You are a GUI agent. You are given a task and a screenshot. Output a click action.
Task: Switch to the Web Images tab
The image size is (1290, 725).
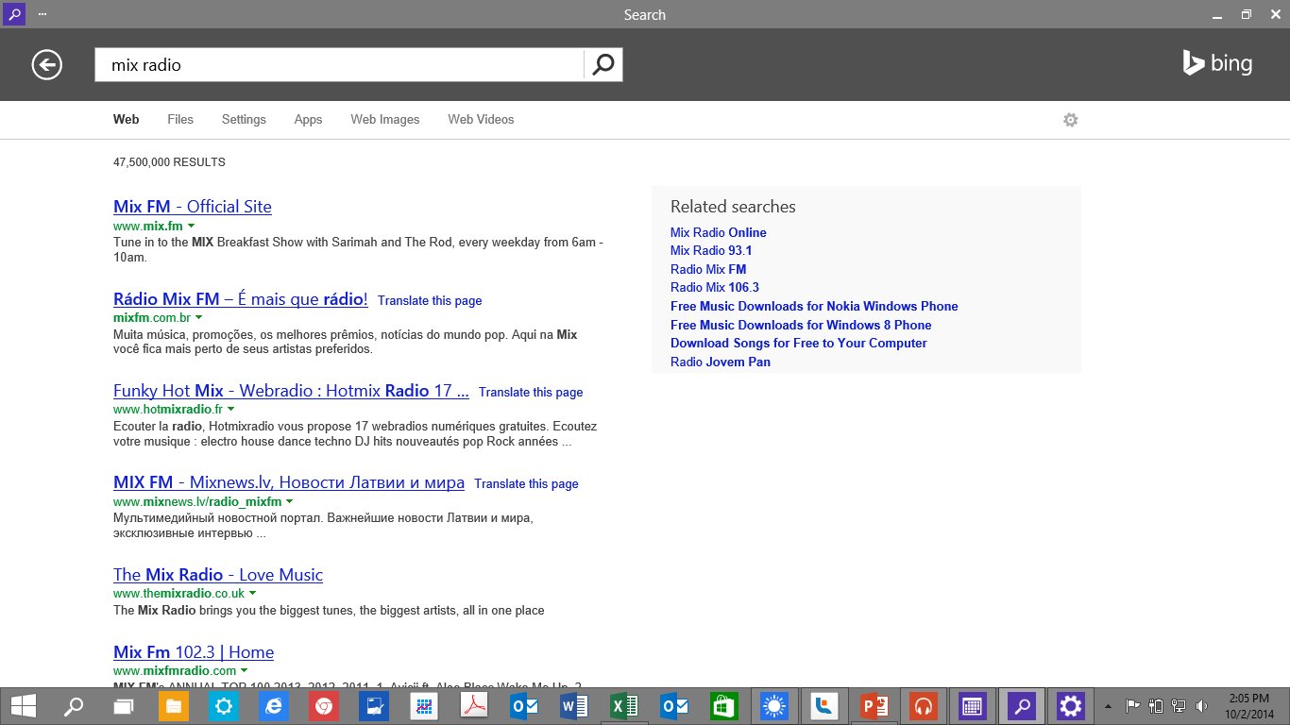coord(385,120)
